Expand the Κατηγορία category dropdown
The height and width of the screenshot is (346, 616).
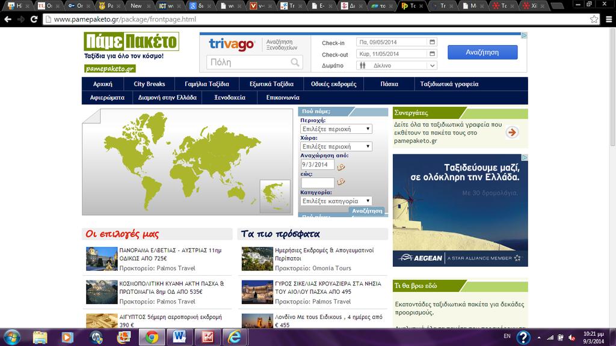tap(336, 201)
